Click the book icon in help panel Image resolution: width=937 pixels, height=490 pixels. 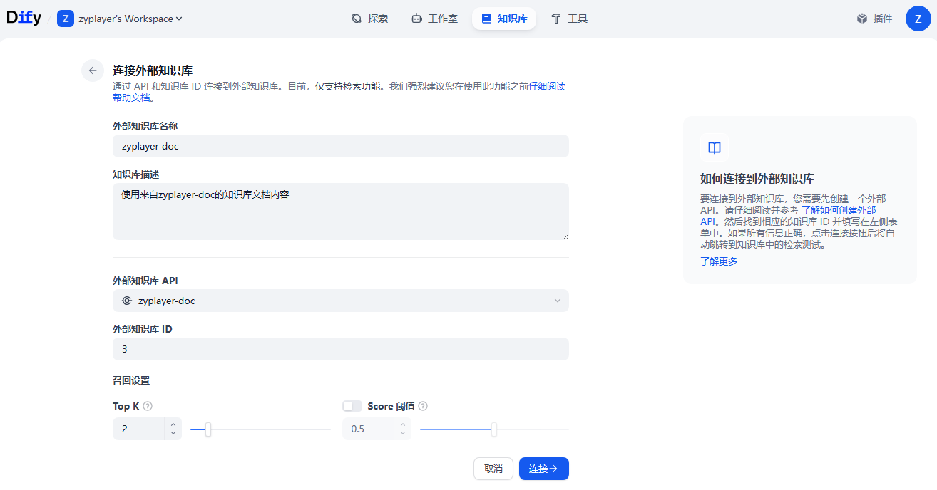[715, 147]
